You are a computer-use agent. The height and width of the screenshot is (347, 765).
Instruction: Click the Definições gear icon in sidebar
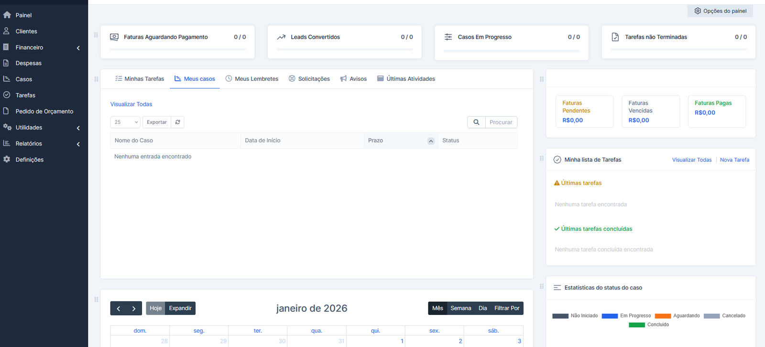pos(7,160)
